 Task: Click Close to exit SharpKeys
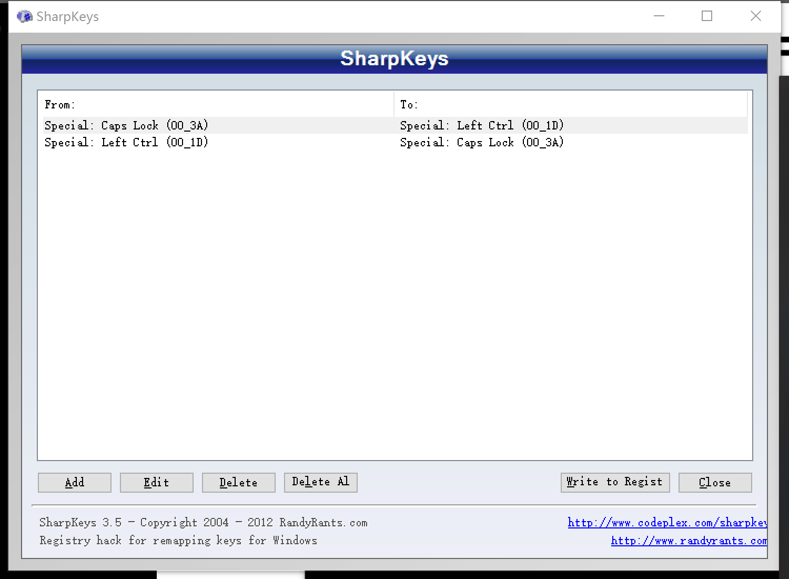coord(715,482)
